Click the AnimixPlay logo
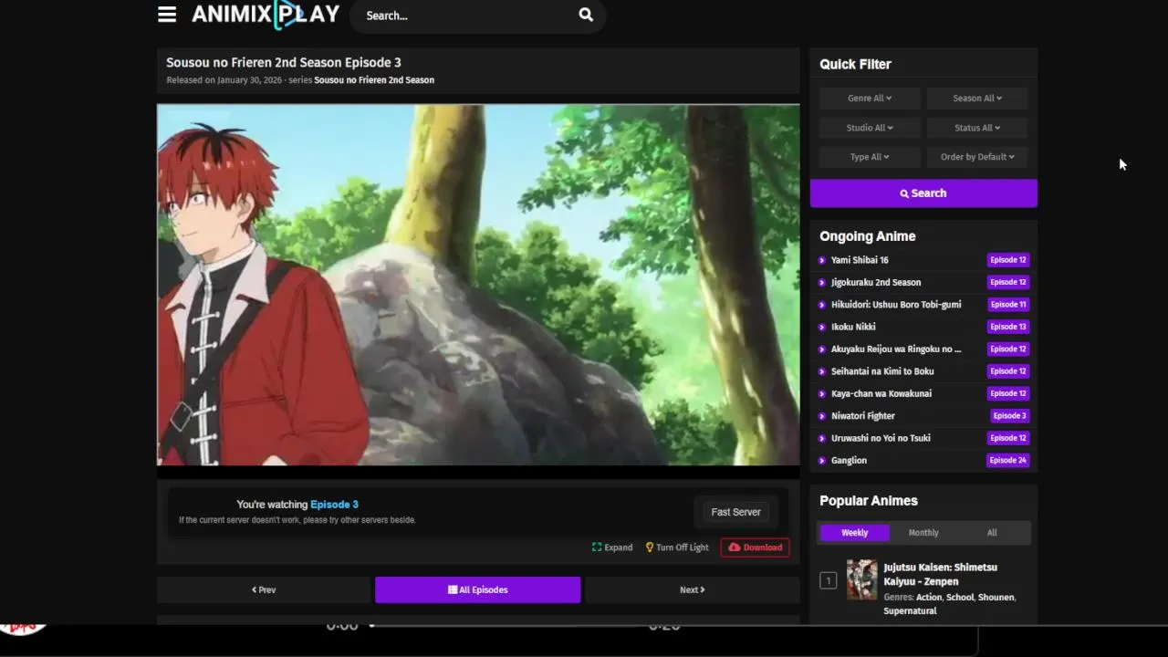The height and width of the screenshot is (657, 1168). tap(266, 15)
